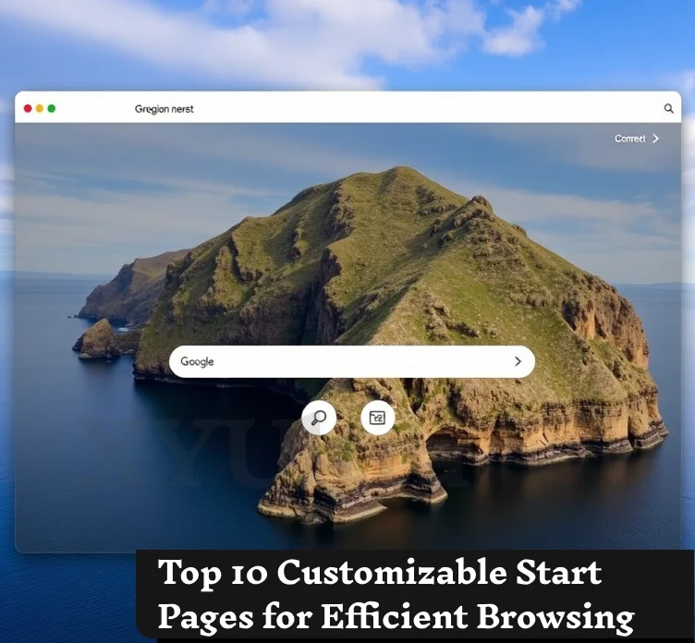695x643 pixels.
Task: Minimize the window with the yellow button
Action: [x=40, y=109]
